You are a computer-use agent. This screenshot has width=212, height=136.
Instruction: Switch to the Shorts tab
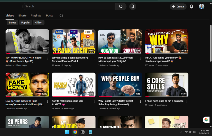coord(22,16)
